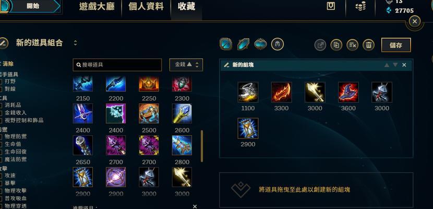Check the 攻速 filter checkbox
The width and height of the screenshot is (433, 209).
[1, 176]
